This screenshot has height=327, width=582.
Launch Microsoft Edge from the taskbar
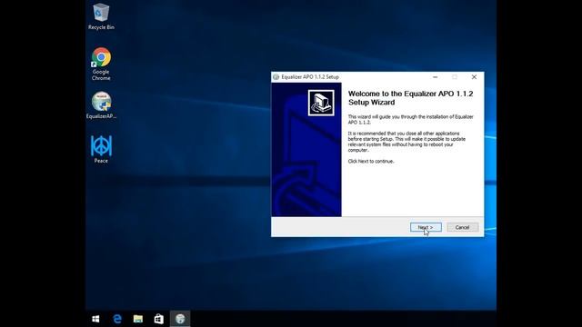pos(117,319)
